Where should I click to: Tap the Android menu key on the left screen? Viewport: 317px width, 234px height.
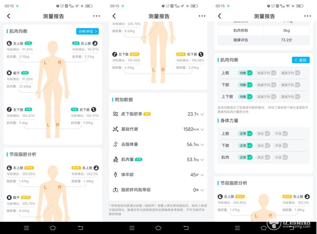pyautogui.click(x=27, y=228)
